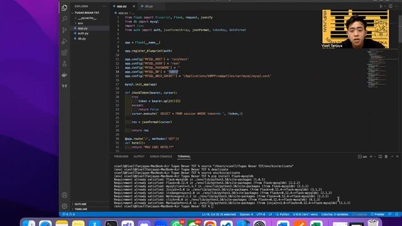Screen dimensions: 402x226
Task: Select Python language mode in status bar
Action: pyautogui.click(x=282, y=214)
